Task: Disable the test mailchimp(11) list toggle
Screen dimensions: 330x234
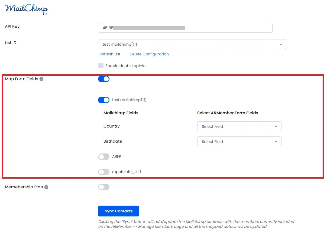Action: [104, 100]
